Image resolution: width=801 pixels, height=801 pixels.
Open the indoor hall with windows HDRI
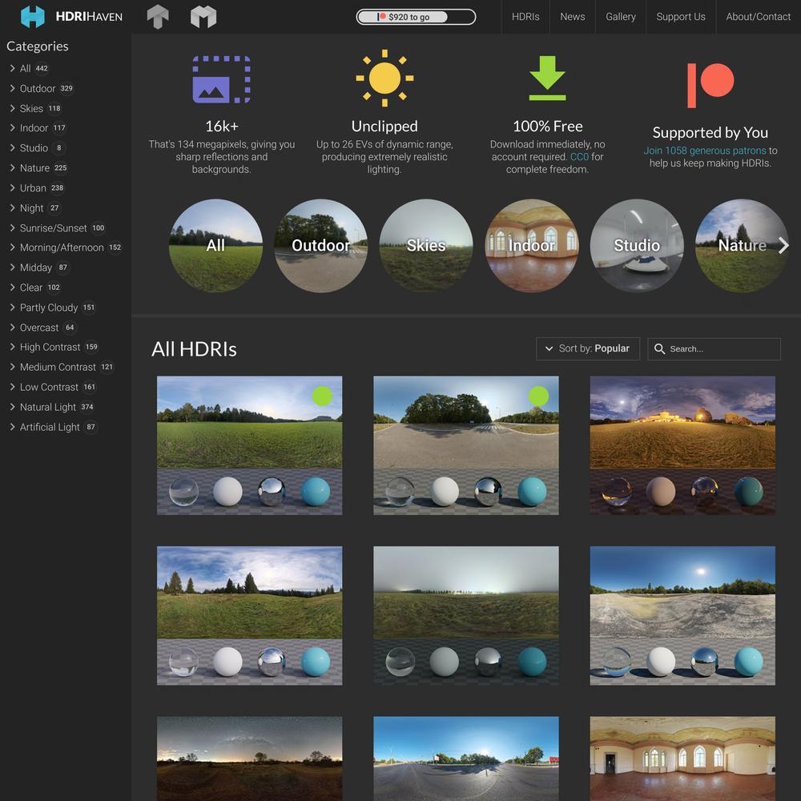pos(682,759)
